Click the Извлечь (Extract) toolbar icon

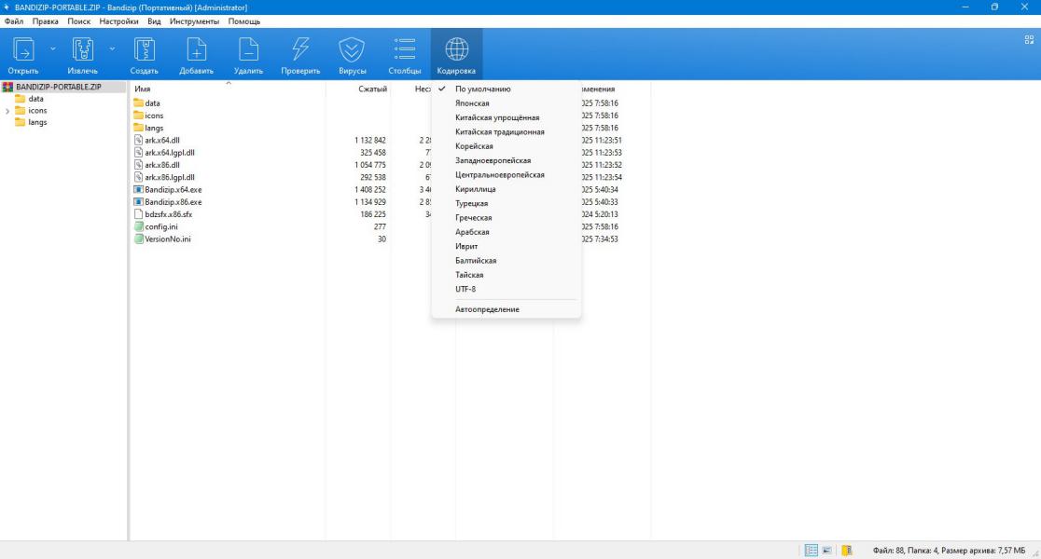(x=82, y=49)
